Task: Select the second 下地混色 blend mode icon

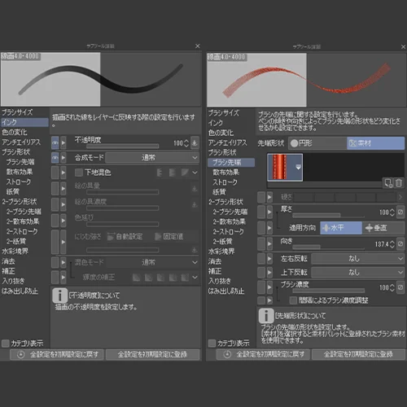Action: click(173, 173)
